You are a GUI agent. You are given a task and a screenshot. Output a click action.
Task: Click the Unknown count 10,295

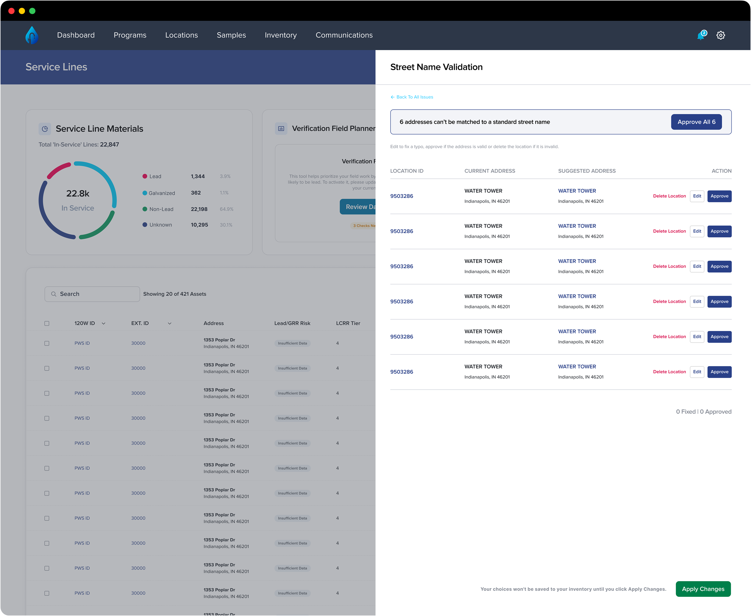pos(199,225)
